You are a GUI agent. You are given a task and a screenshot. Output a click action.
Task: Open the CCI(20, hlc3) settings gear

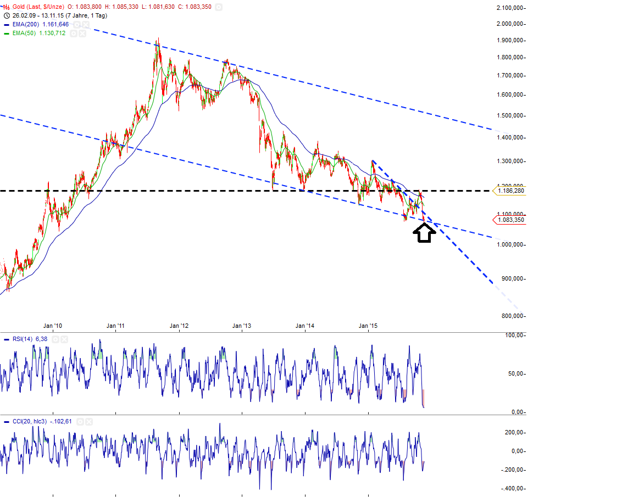pyautogui.click(x=80, y=422)
